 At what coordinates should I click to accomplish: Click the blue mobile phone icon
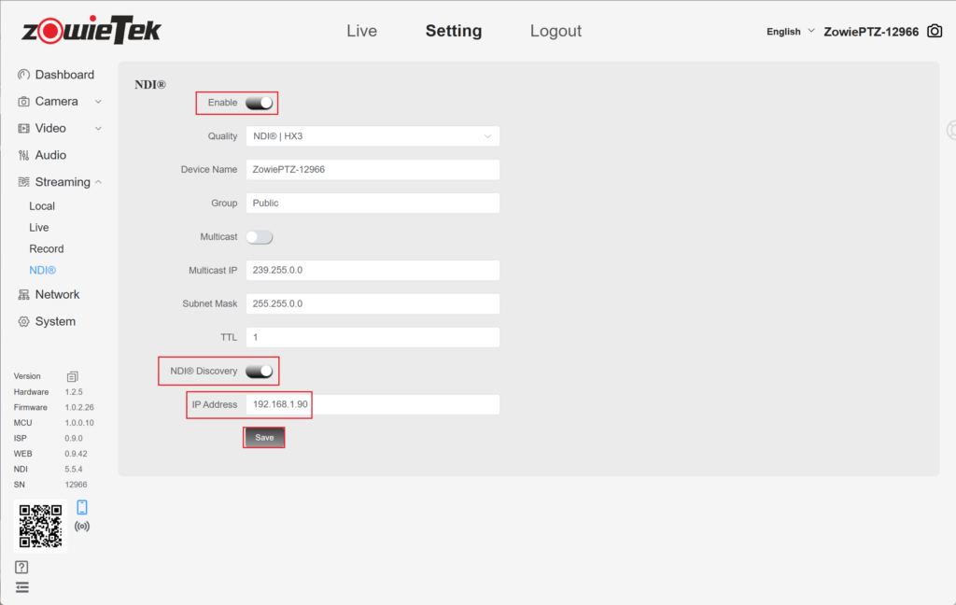point(82,507)
